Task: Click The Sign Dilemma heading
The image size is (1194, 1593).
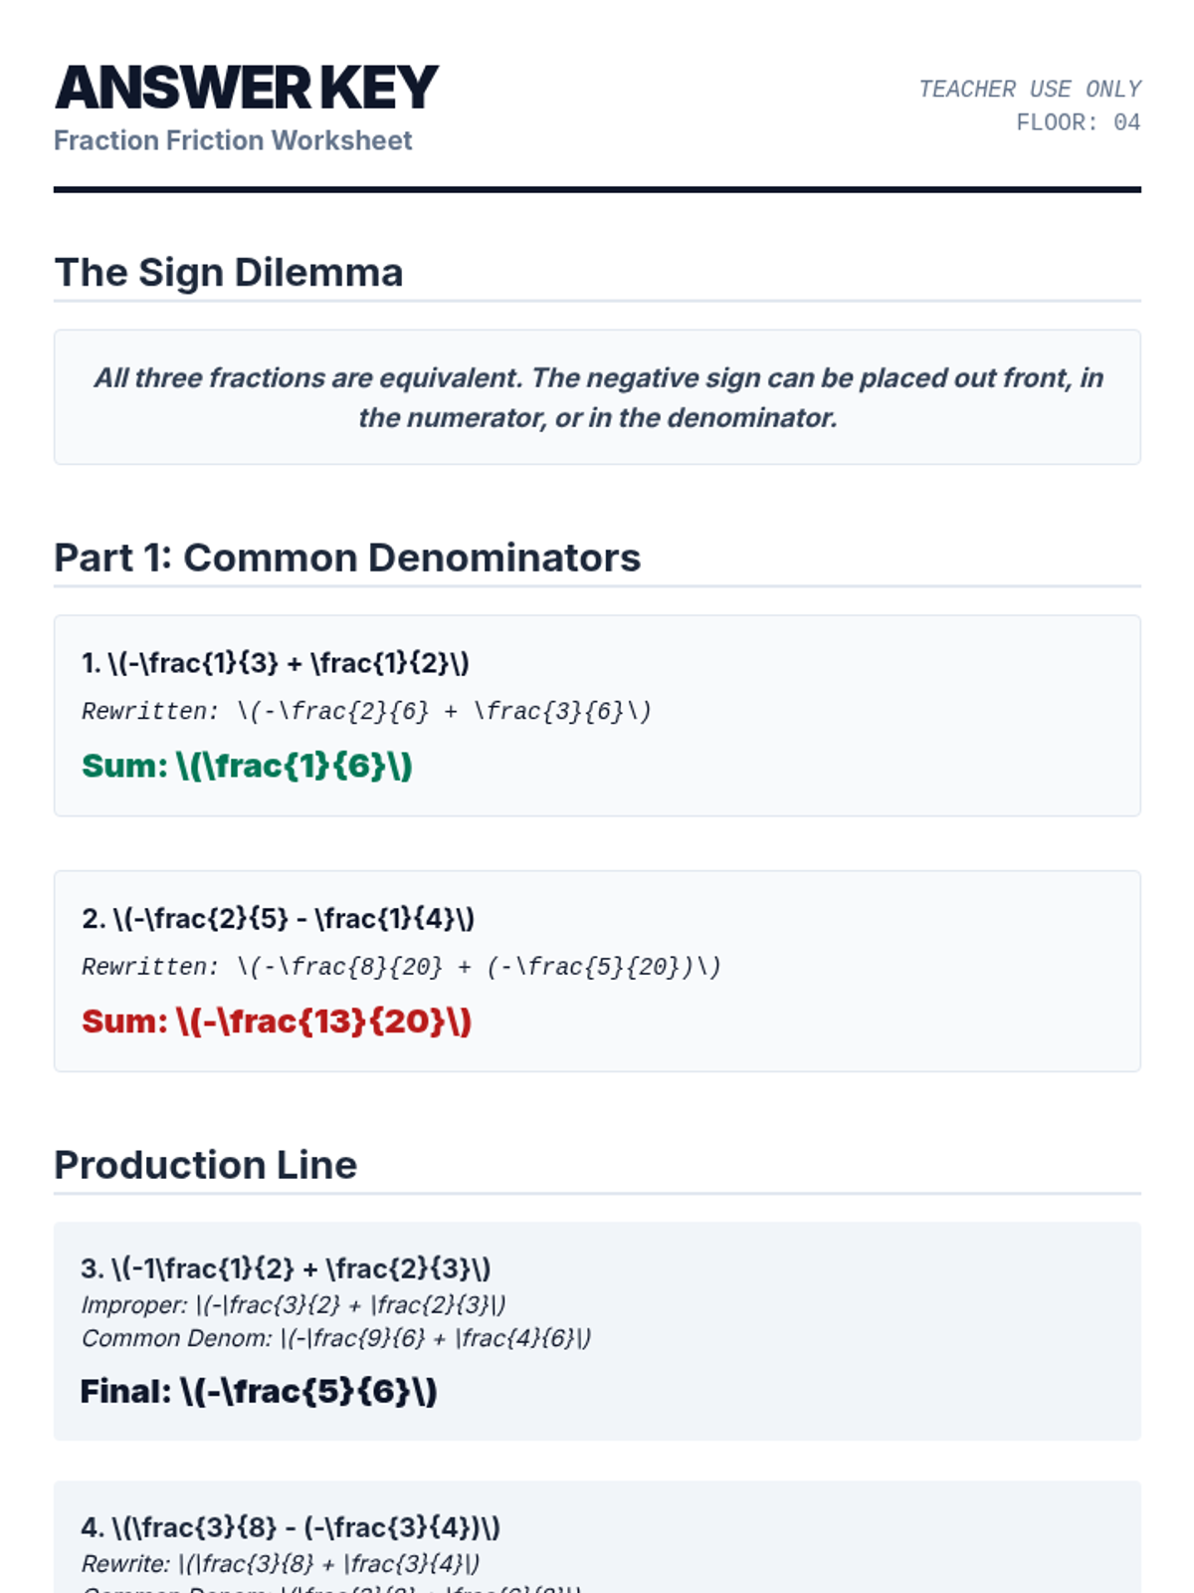Action: 229,273
